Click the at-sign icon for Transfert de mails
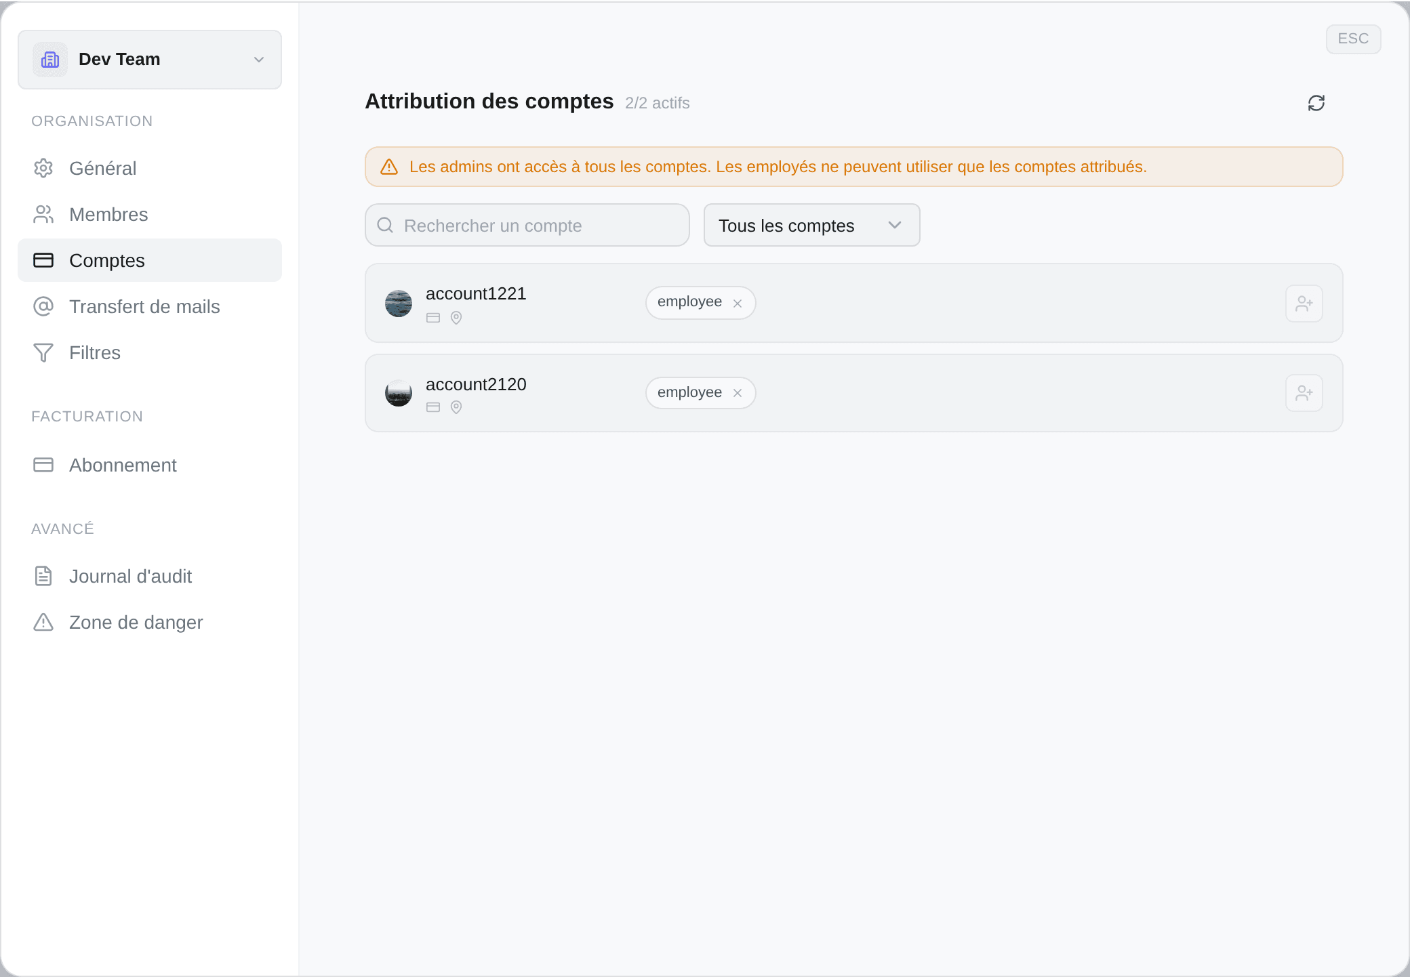Screen dimensions: 1410x977 point(43,306)
